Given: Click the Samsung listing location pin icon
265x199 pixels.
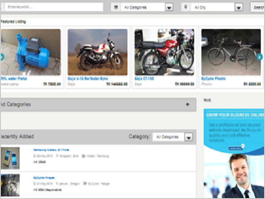Looking at the screenshot, I should pos(57,156).
